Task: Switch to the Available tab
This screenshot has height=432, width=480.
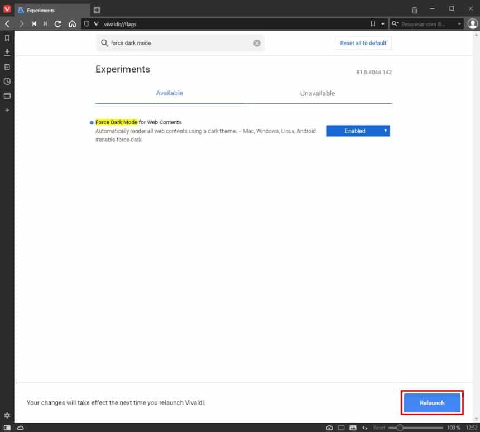Action: (169, 93)
